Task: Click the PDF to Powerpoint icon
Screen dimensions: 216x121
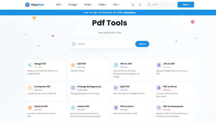Action: (159, 108)
